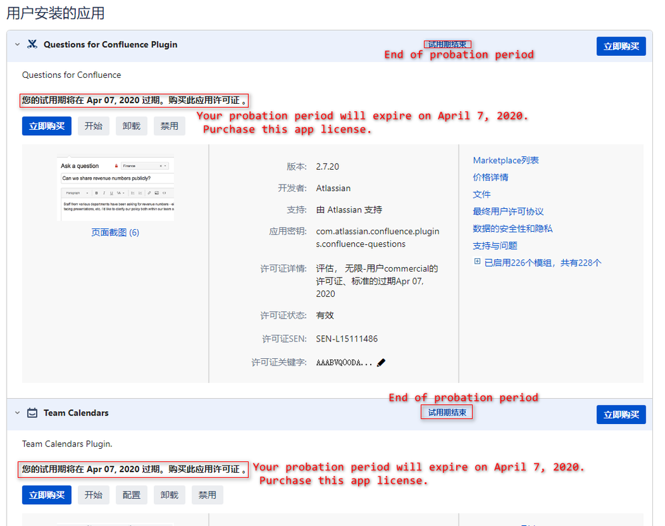Click 禁用 to disable Team Calendars
The image size is (665, 526).
[208, 495]
